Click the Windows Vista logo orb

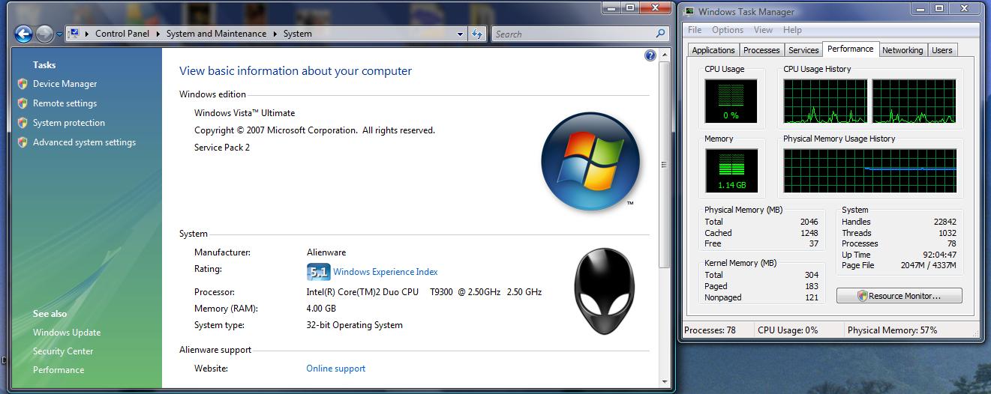590,161
